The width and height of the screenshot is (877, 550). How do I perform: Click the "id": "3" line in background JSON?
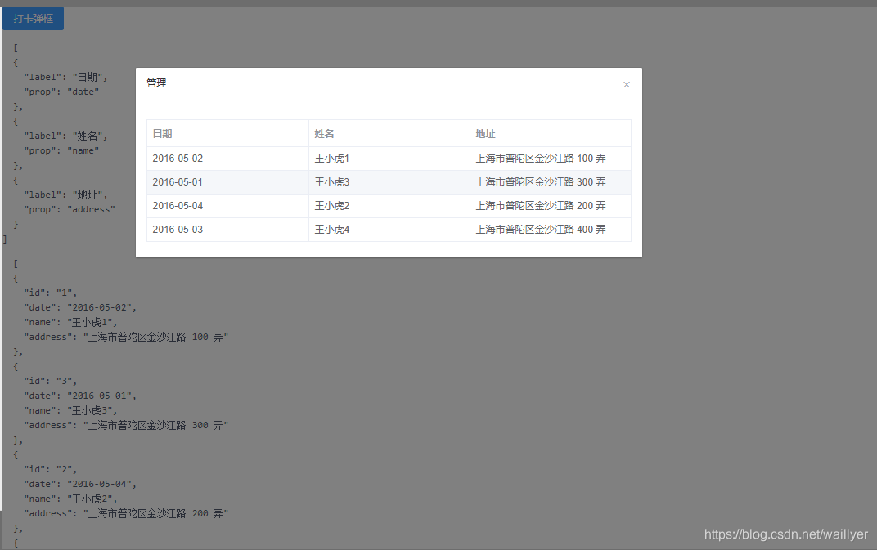[x=51, y=381]
